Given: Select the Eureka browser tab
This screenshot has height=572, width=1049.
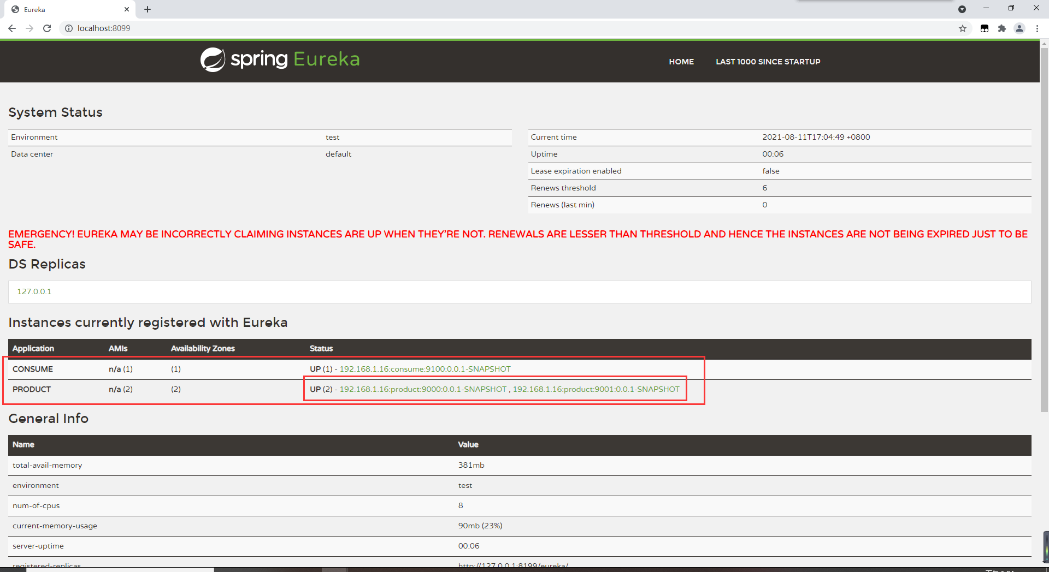Looking at the screenshot, I should [x=70, y=9].
